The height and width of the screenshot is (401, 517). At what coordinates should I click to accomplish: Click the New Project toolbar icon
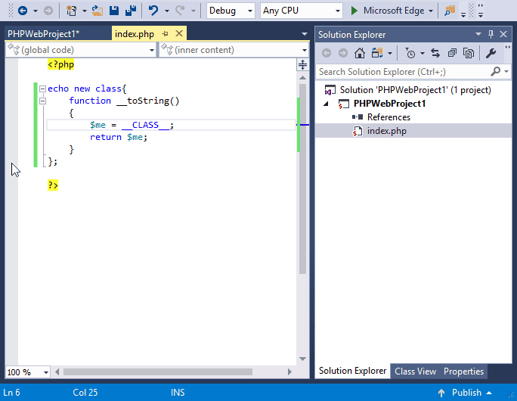click(x=71, y=11)
